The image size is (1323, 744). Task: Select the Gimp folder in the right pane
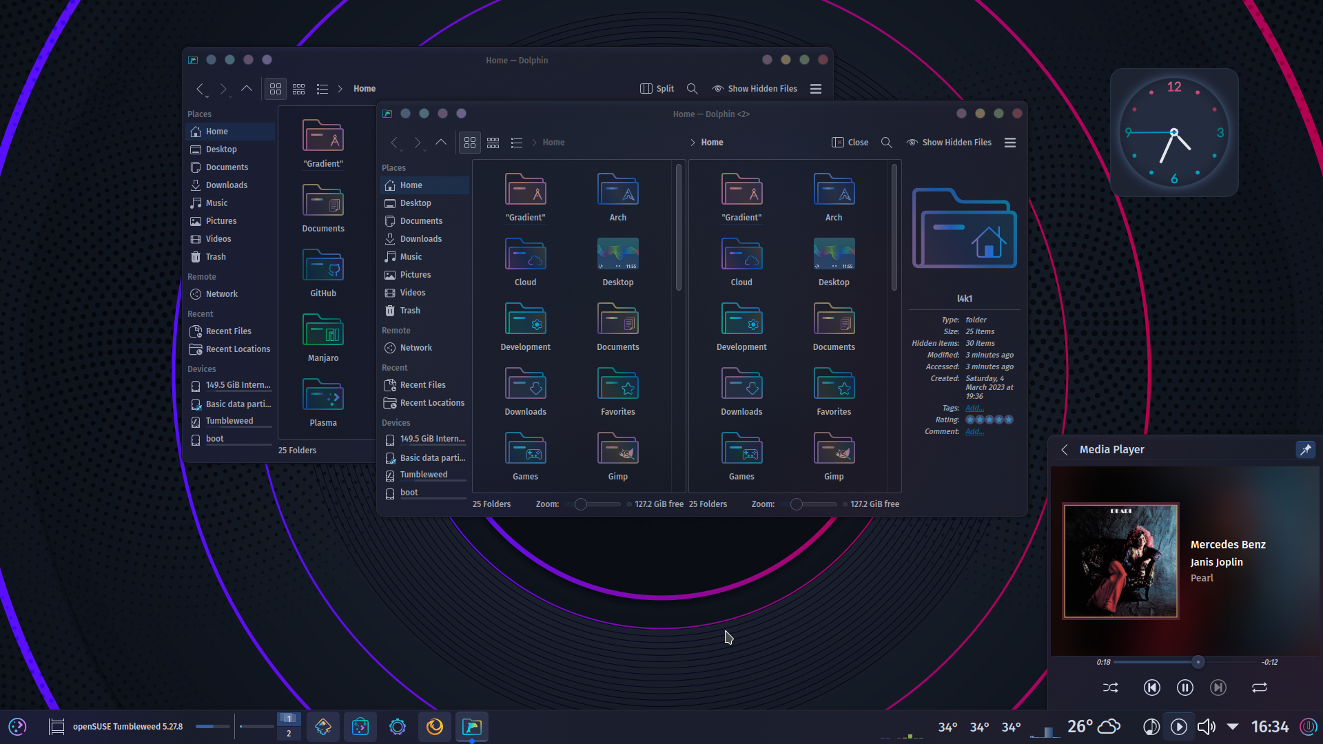pyautogui.click(x=834, y=457)
